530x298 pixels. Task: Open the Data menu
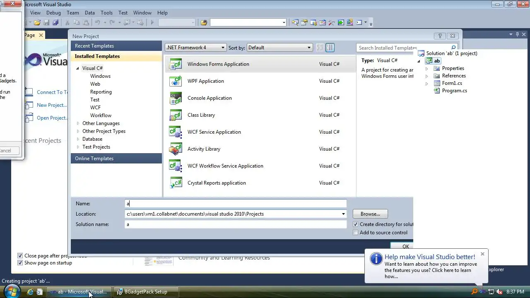[90, 13]
